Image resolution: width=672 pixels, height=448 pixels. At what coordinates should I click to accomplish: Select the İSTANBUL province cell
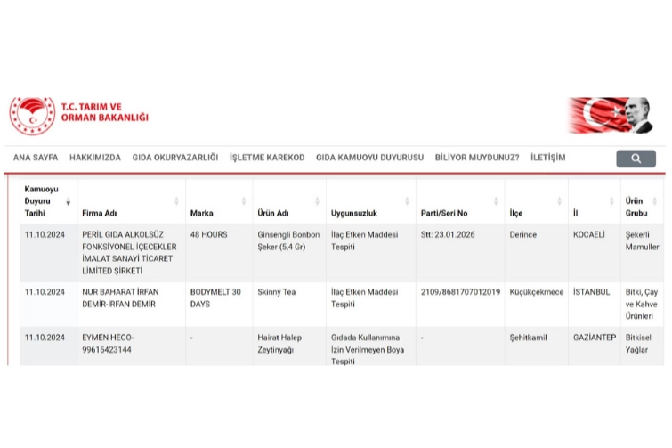pyautogui.click(x=595, y=304)
